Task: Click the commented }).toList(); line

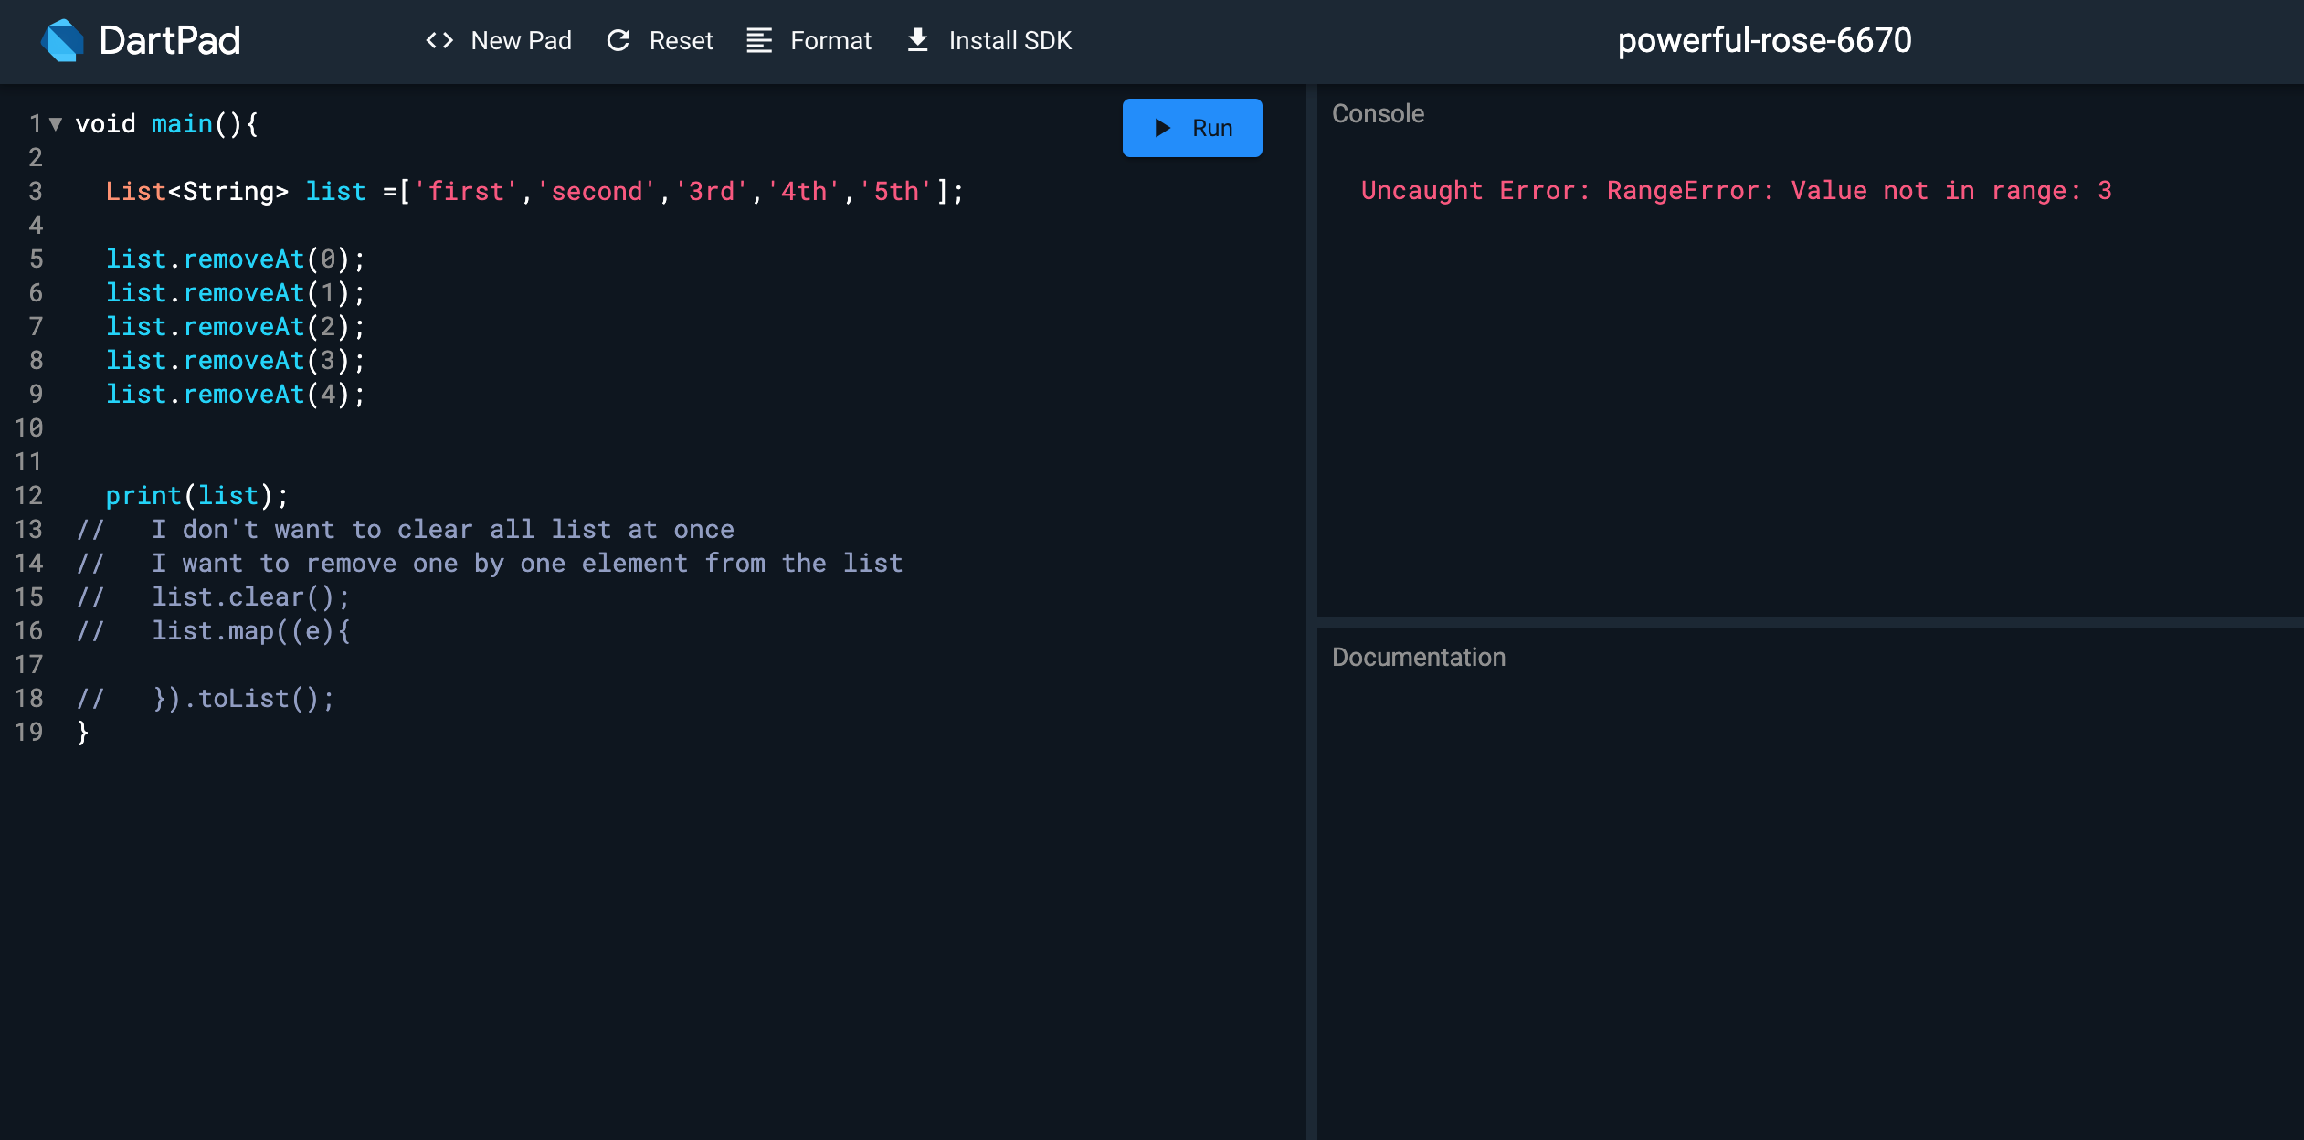Action: 206,699
